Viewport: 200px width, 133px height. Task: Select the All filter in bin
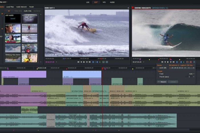pos(9,11)
